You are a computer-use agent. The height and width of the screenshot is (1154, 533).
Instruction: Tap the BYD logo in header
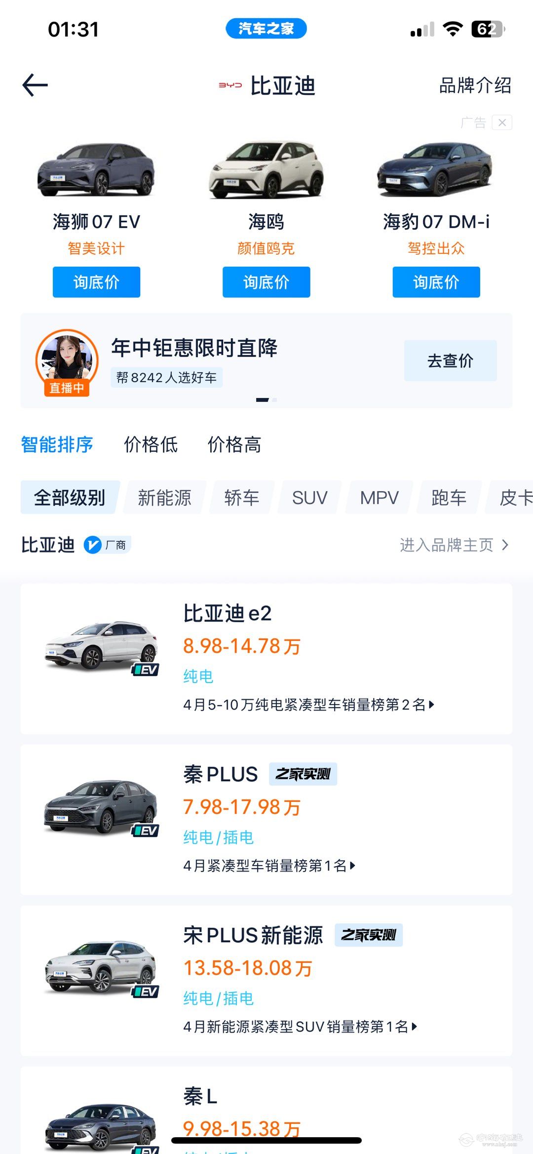(x=230, y=85)
